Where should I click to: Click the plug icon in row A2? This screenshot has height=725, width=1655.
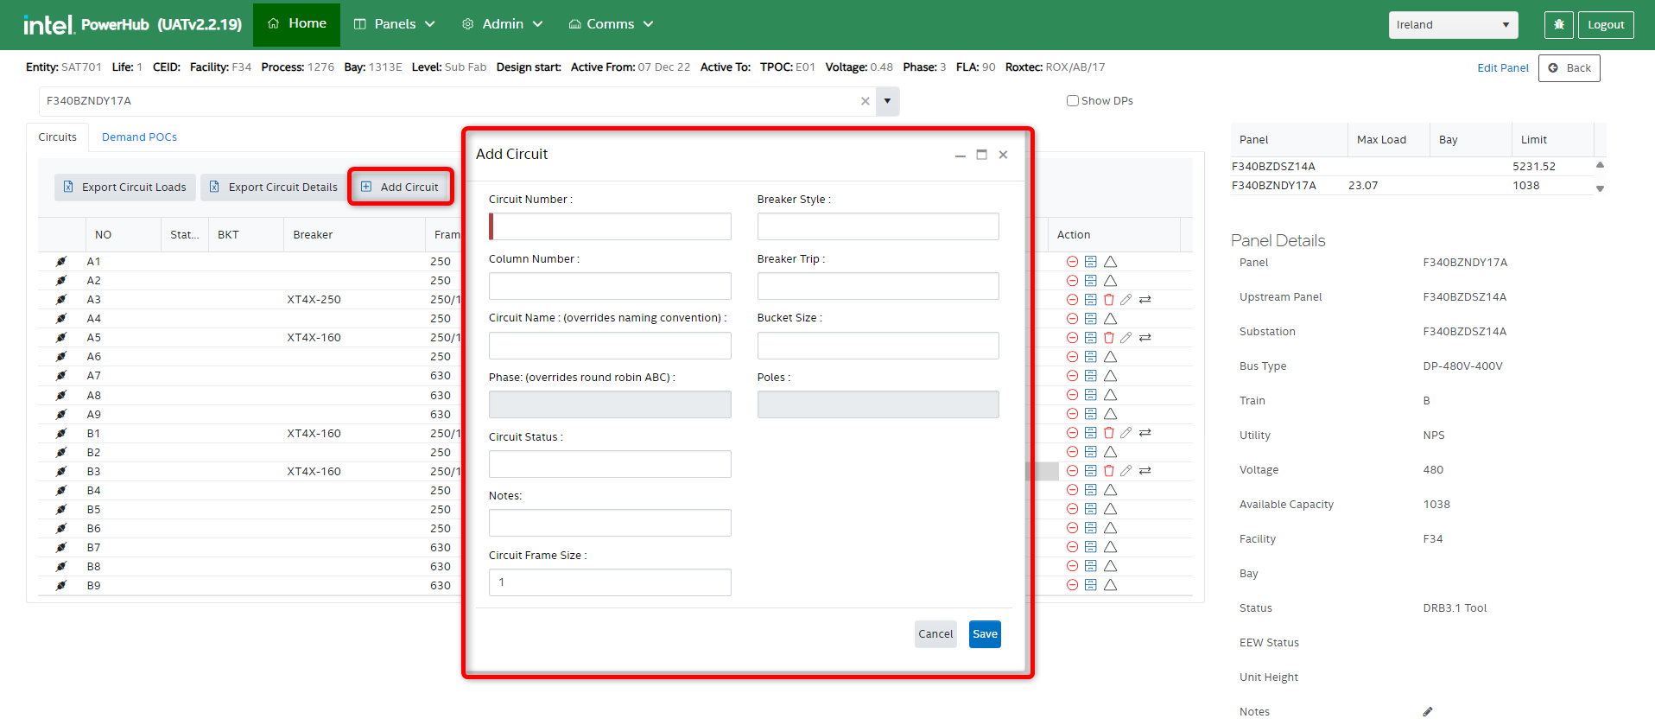coord(61,281)
